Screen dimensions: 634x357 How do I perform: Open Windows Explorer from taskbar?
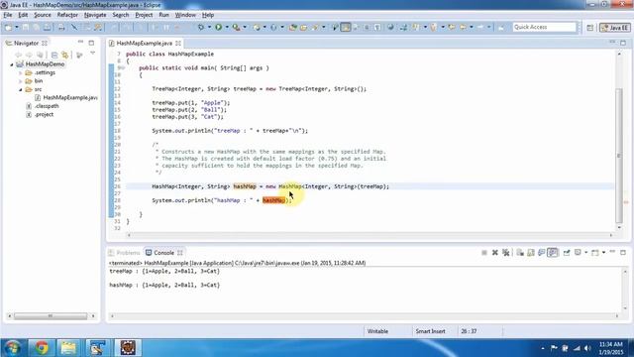(x=68, y=348)
